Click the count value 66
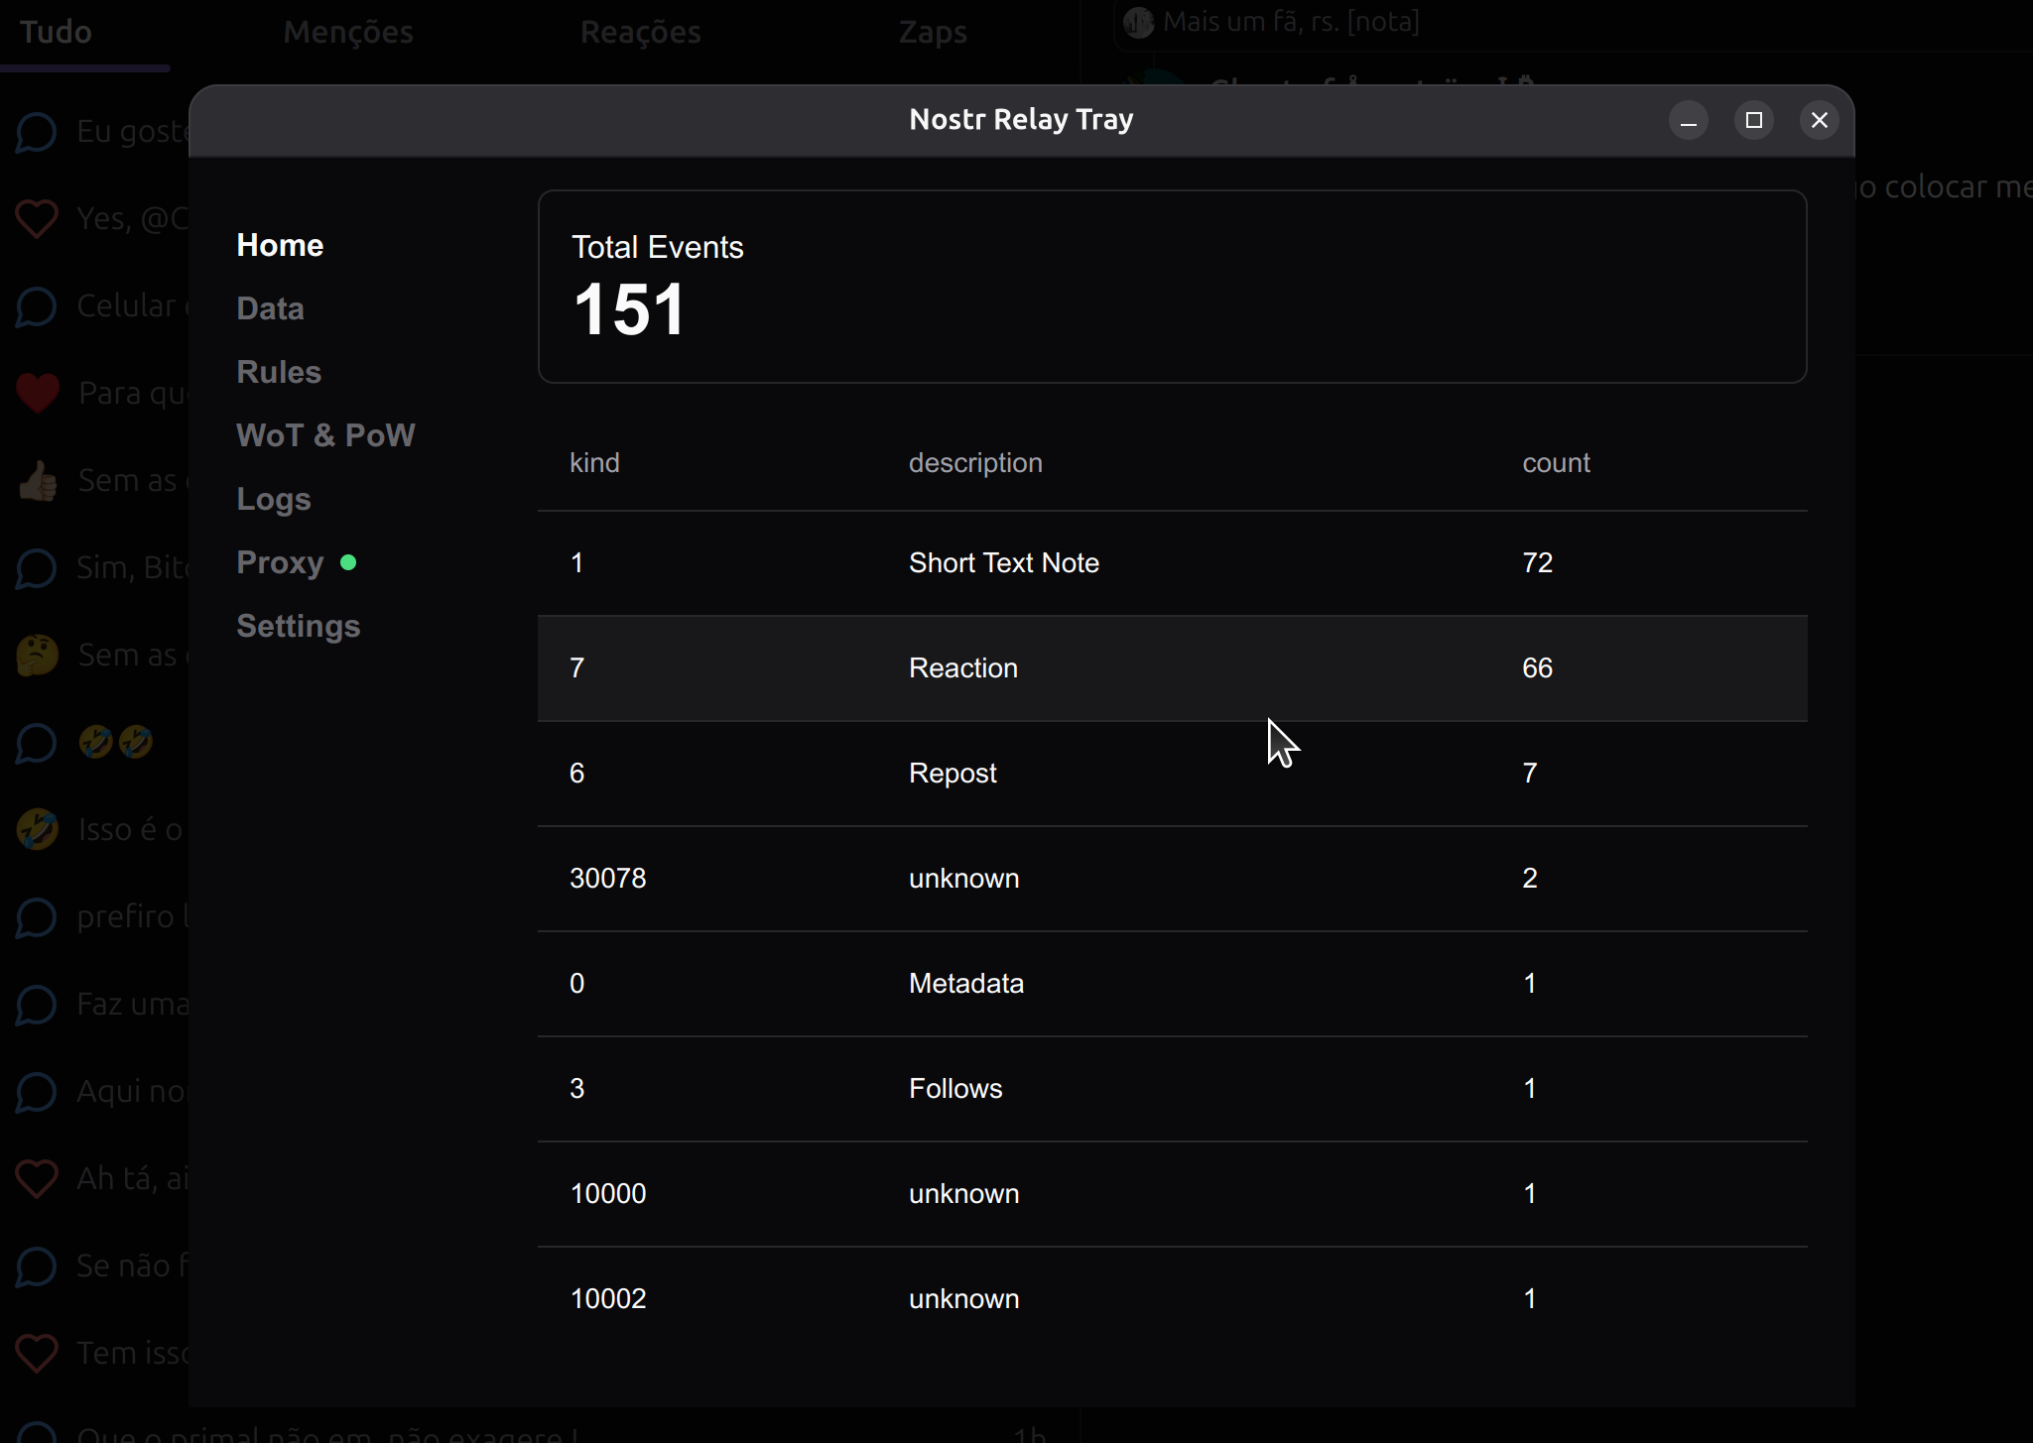The height and width of the screenshot is (1443, 2033). point(1537,668)
